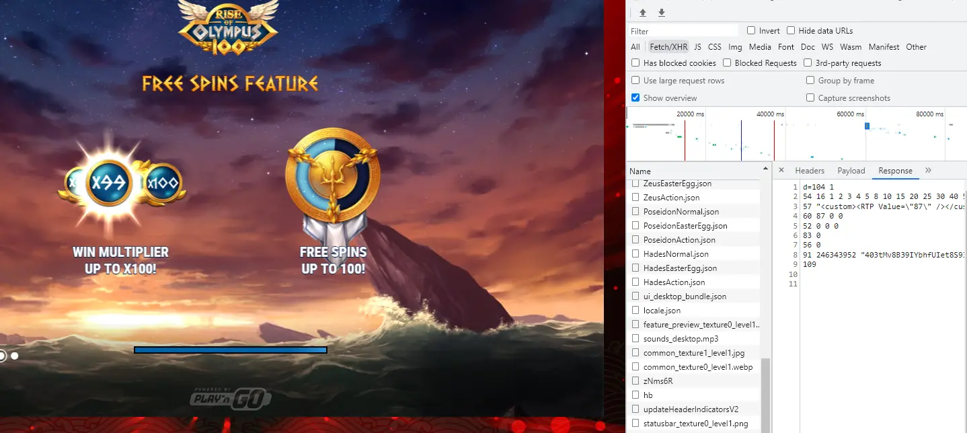
Task: Close the request details pane with X
Action: click(x=781, y=170)
